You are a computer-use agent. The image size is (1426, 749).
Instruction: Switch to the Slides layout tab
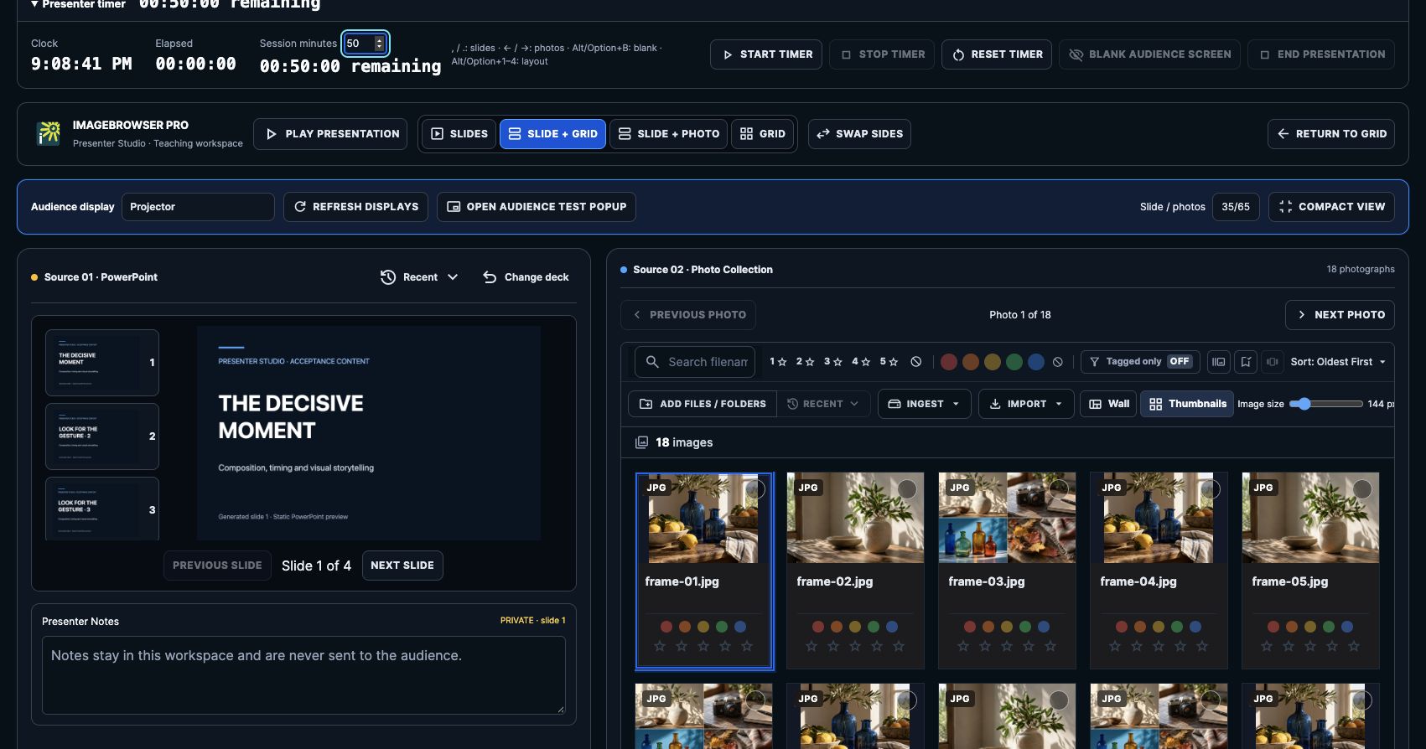coord(459,134)
